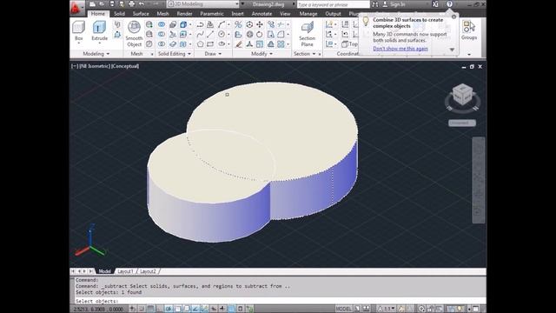This screenshot has width=556, height=313.
Task: Expand the Modeling panel
Action: (x=96, y=54)
